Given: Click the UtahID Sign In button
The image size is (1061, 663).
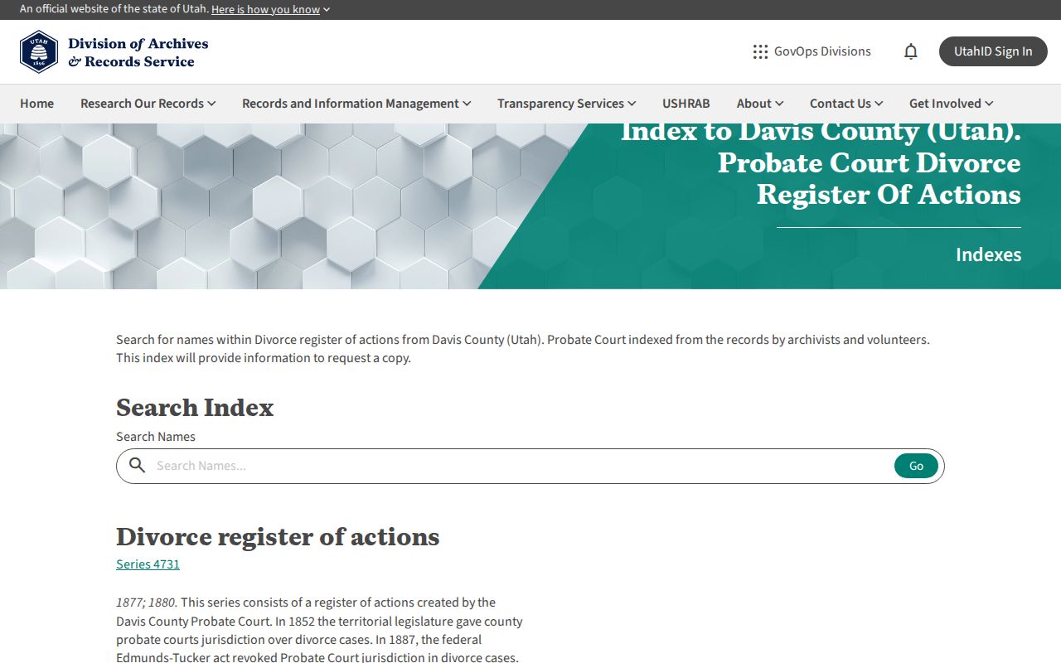Looking at the screenshot, I should pyautogui.click(x=993, y=51).
